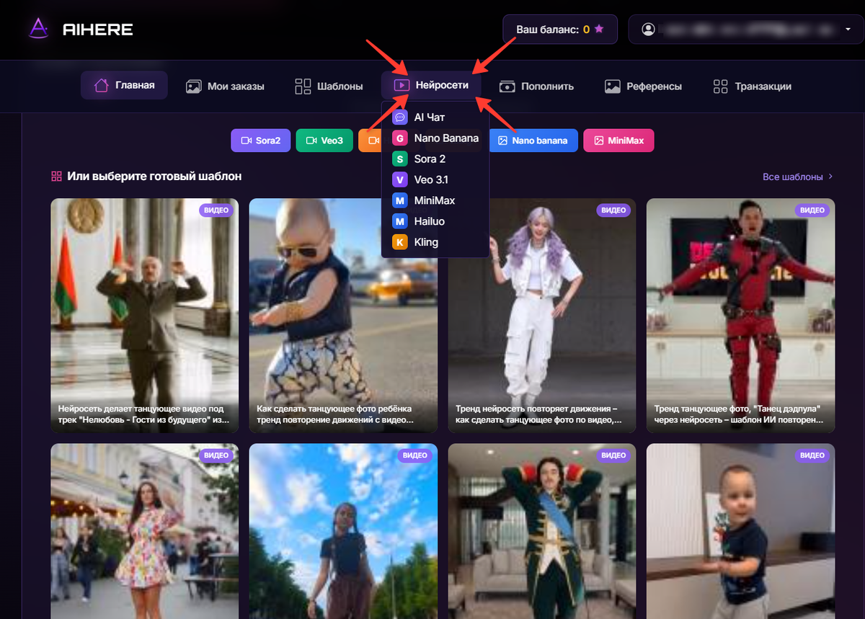This screenshot has height=619, width=865.
Task: Open the purple-haired girl dance template
Action: pos(542,316)
